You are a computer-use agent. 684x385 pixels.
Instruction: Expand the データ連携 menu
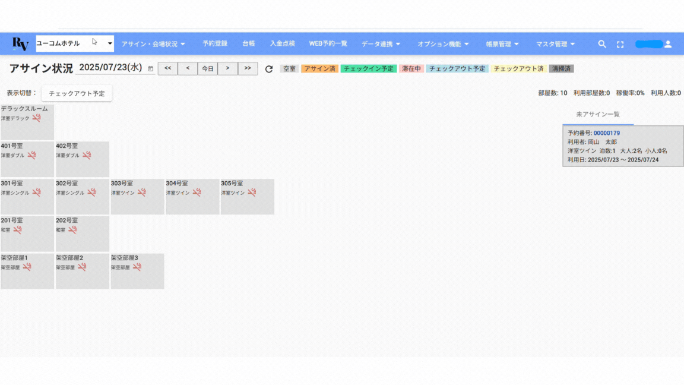381,44
